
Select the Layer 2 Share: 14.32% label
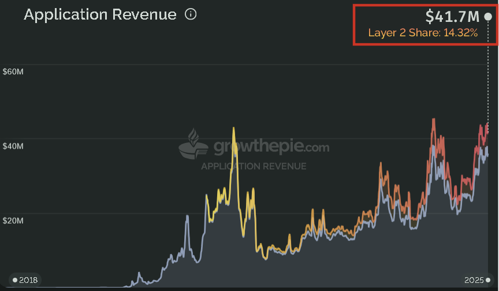click(x=423, y=33)
